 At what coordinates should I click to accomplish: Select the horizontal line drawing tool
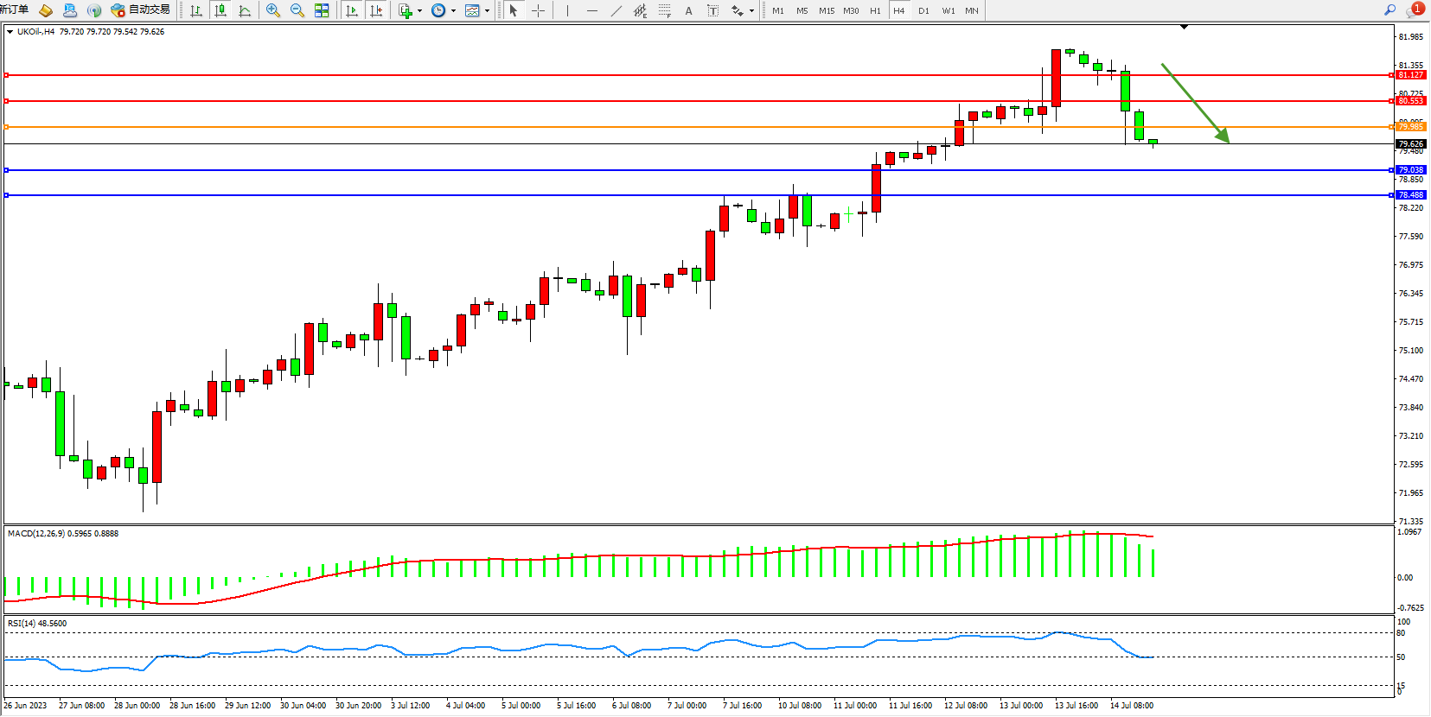pyautogui.click(x=591, y=10)
